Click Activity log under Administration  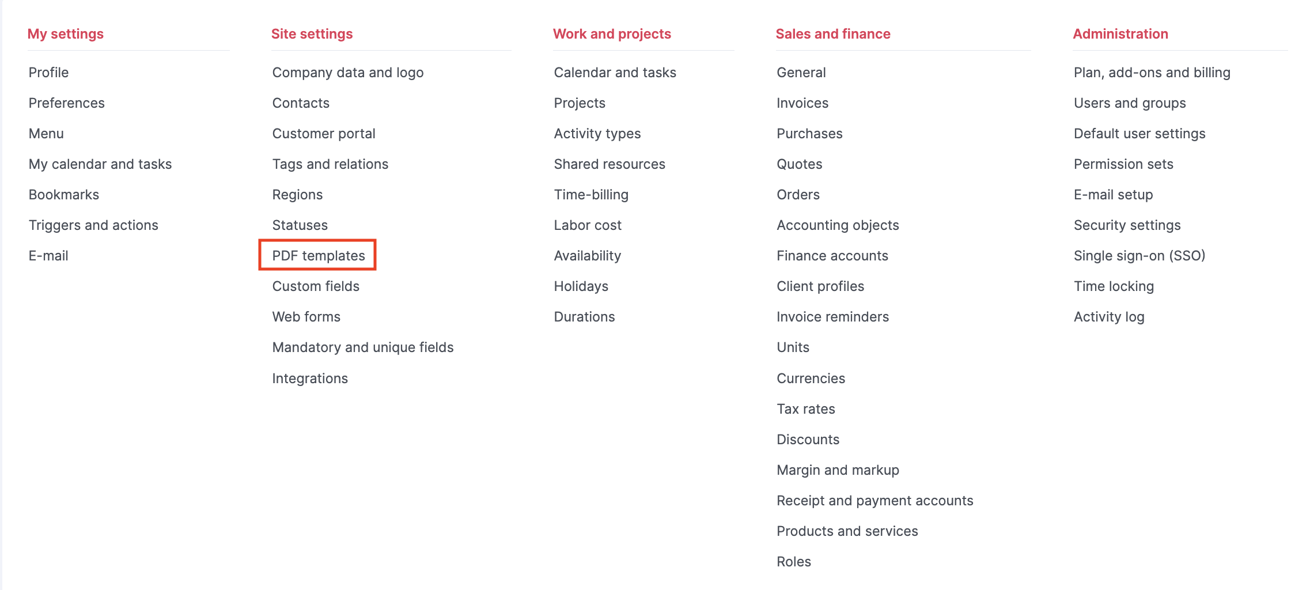pos(1108,316)
